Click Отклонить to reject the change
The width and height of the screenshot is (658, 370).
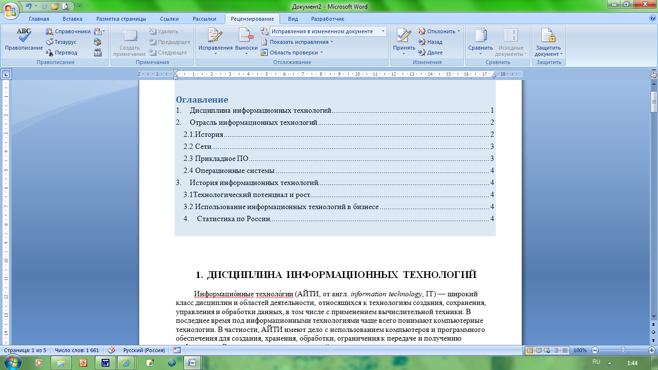(437, 31)
